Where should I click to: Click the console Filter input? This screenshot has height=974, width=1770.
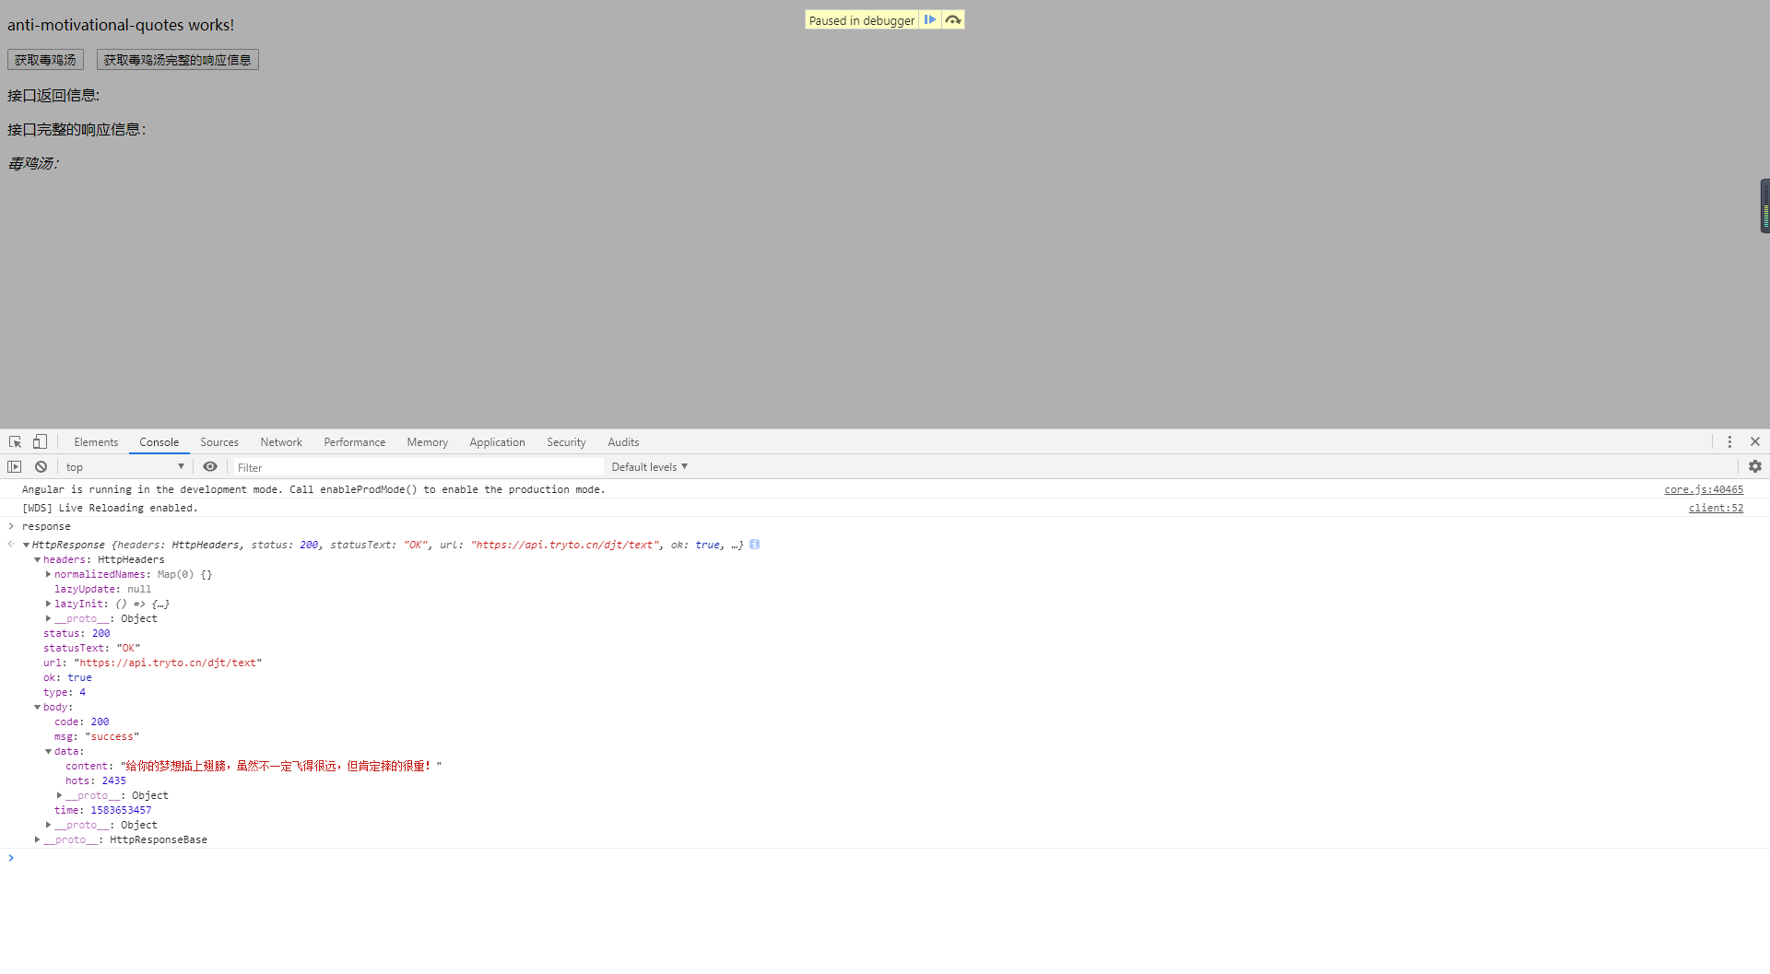pyautogui.click(x=418, y=467)
